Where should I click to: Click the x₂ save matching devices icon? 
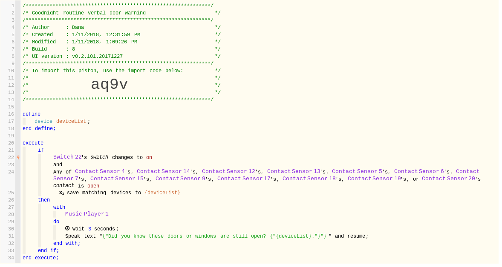coord(61,193)
